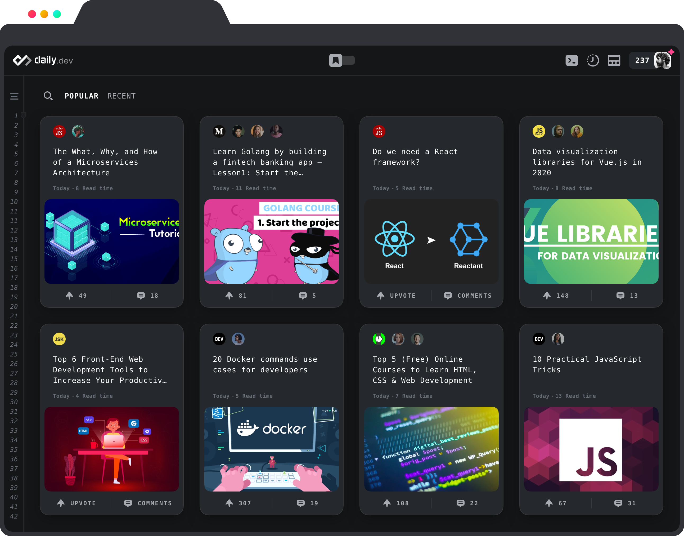Open comments on Vue.js article showing 13
This screenshot has height=536, width=684.
[x=627, y=296]
